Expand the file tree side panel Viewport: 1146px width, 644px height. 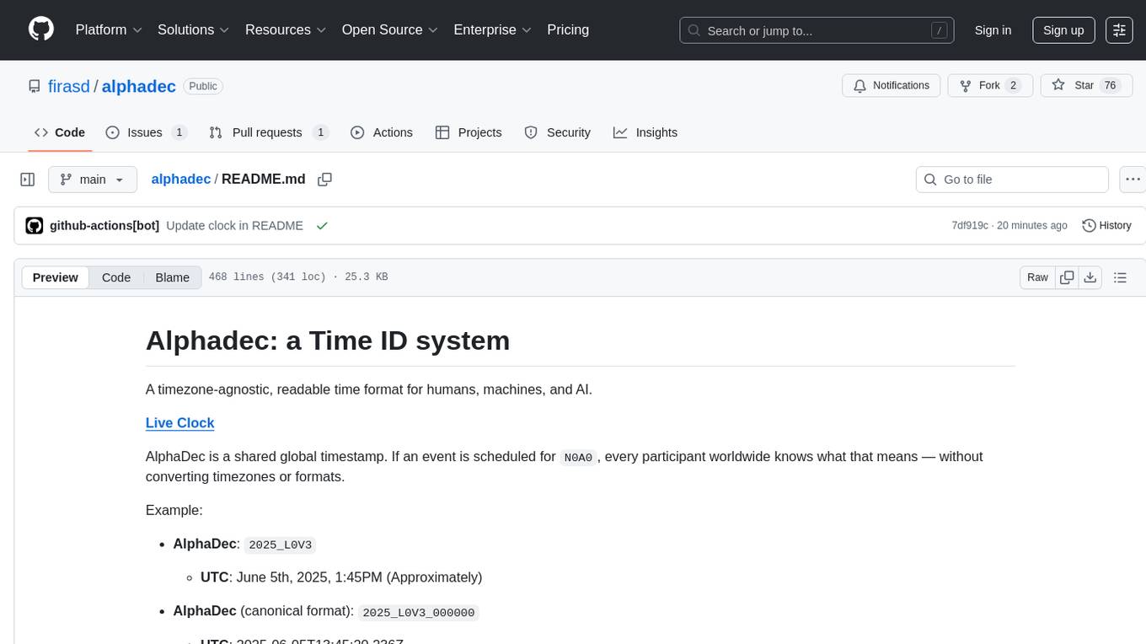point(28,180)
